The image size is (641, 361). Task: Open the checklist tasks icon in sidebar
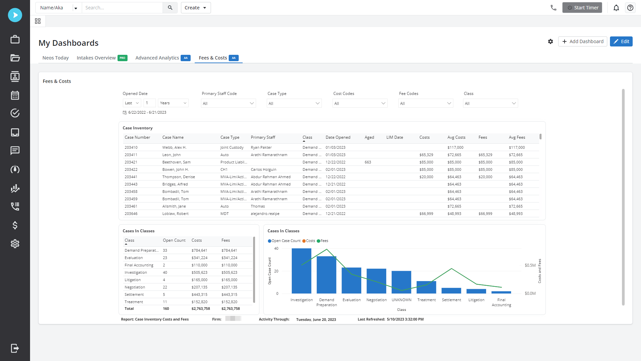coord(15,113)
